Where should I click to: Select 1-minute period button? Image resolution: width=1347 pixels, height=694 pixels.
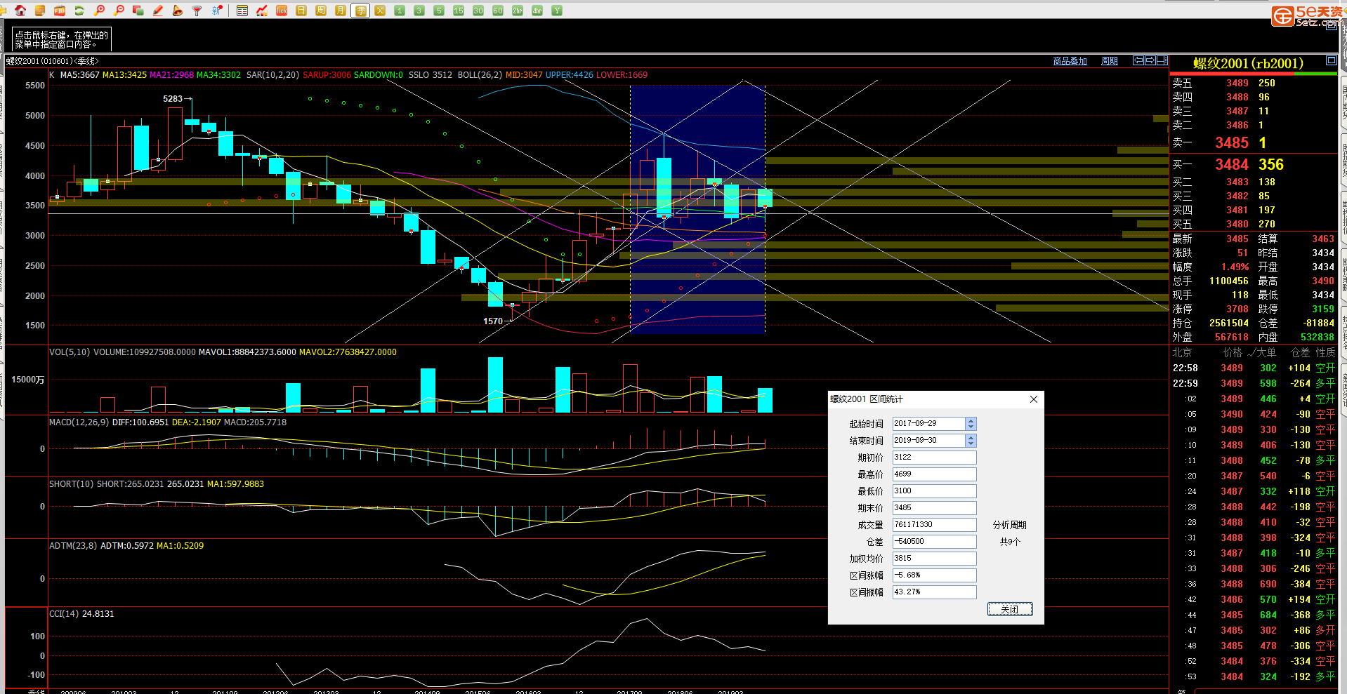pos(400,11)
